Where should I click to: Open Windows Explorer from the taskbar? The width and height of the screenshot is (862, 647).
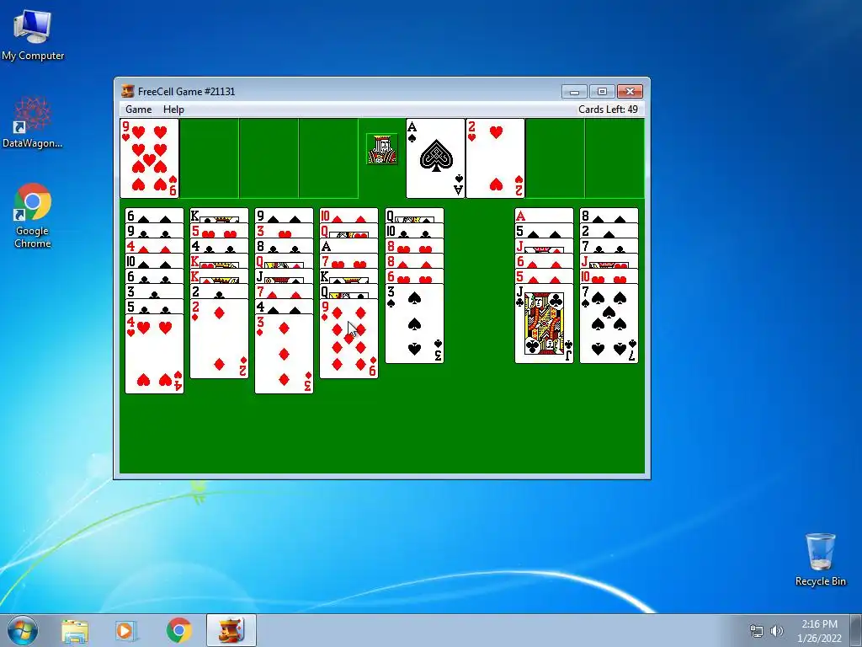coord(75,631)
